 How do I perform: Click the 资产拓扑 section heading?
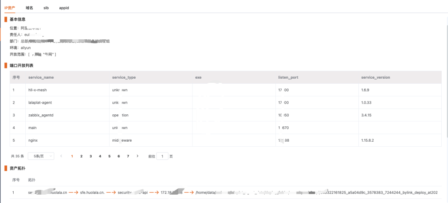(18, 168)
